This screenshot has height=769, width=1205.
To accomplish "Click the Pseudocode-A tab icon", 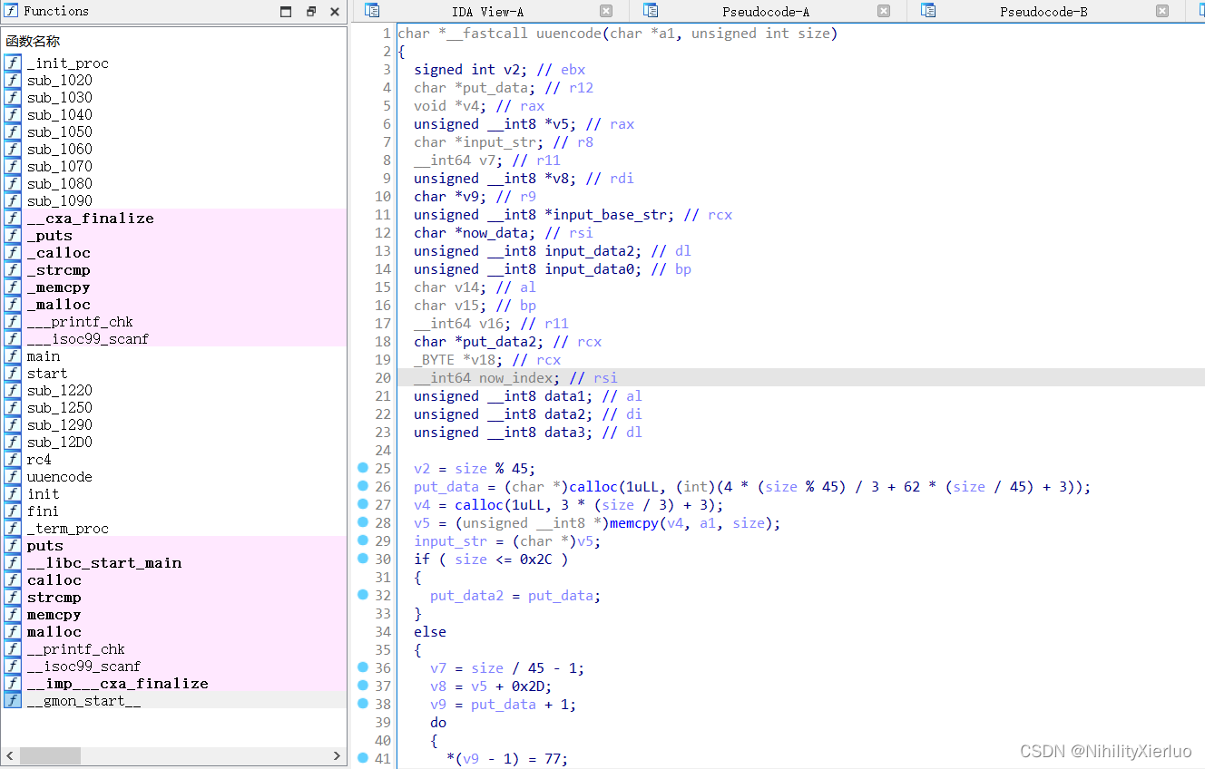I will tap(651, 11).
